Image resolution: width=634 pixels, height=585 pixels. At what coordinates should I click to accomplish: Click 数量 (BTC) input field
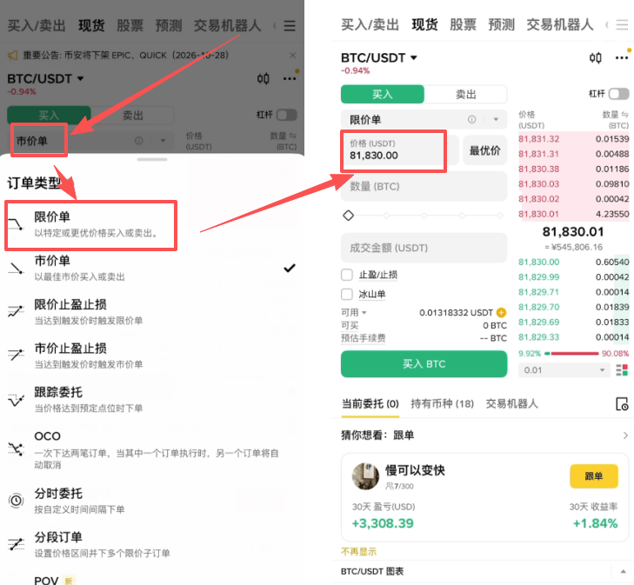pyautogui.click(x=424, y=186)
